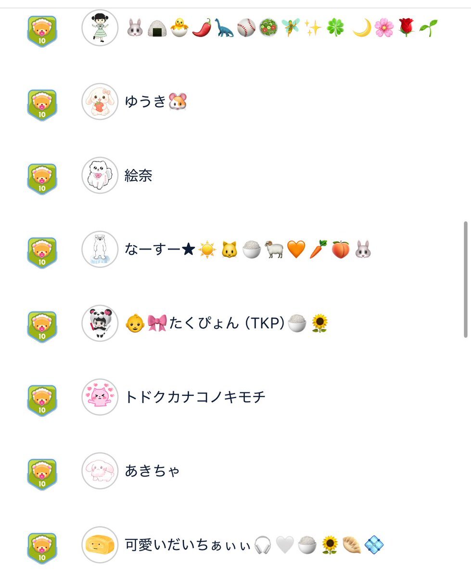Click the level 10 badge beside なーすー★
Image resolution: width=471 pixels, height=577 pixels.
click(42, 253)
